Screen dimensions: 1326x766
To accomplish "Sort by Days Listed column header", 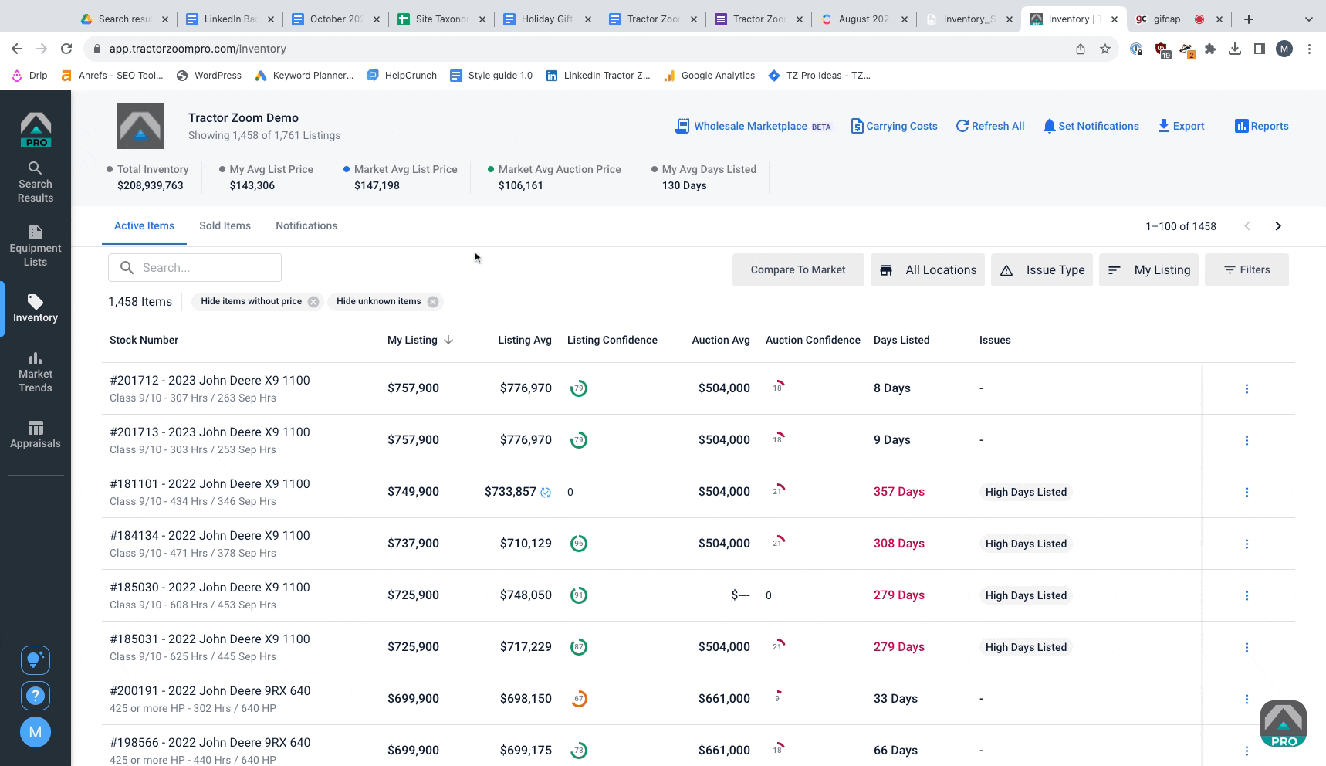I will tap(901, 340).
